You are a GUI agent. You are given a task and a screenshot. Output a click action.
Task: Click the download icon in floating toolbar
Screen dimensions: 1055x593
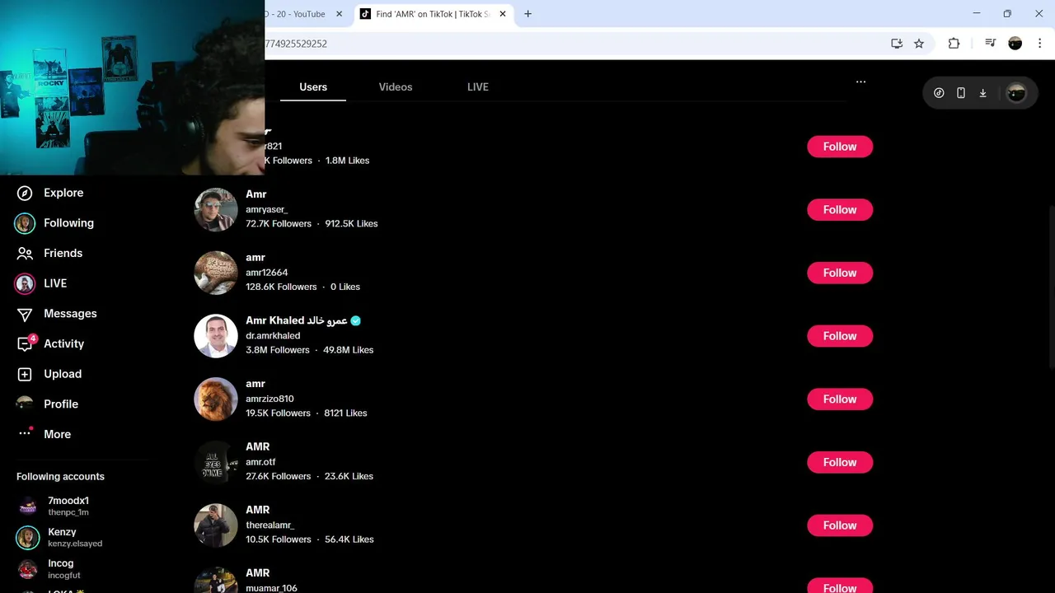982,93
